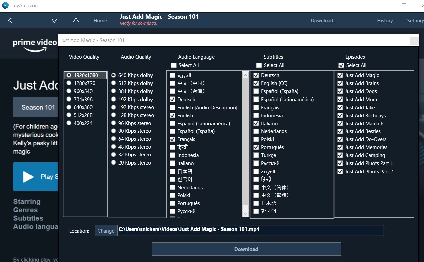Click the up chevron icon in toolbar
The width and height of the screenshot is (424, 262).
(76, 20)
